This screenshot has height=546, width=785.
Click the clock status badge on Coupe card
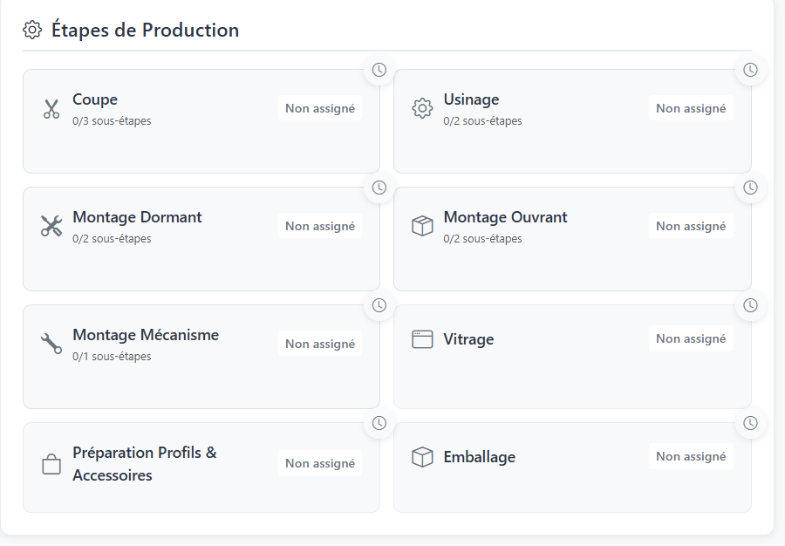pyautogui.click(x=379, y=70)
